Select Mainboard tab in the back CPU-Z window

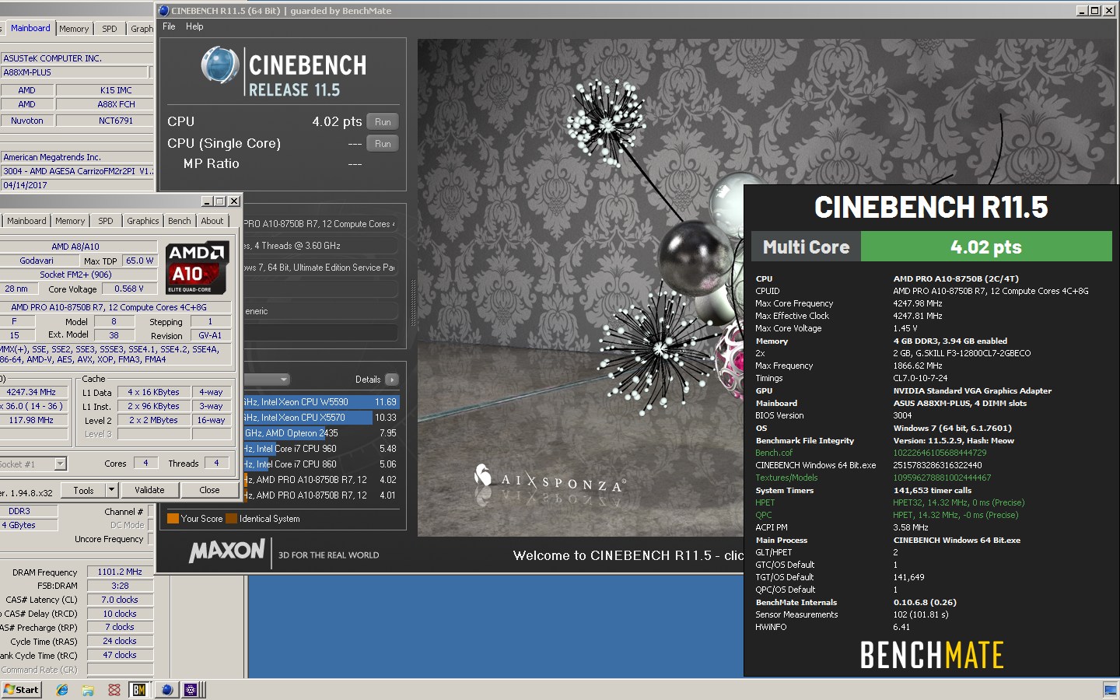click(30, 28)
